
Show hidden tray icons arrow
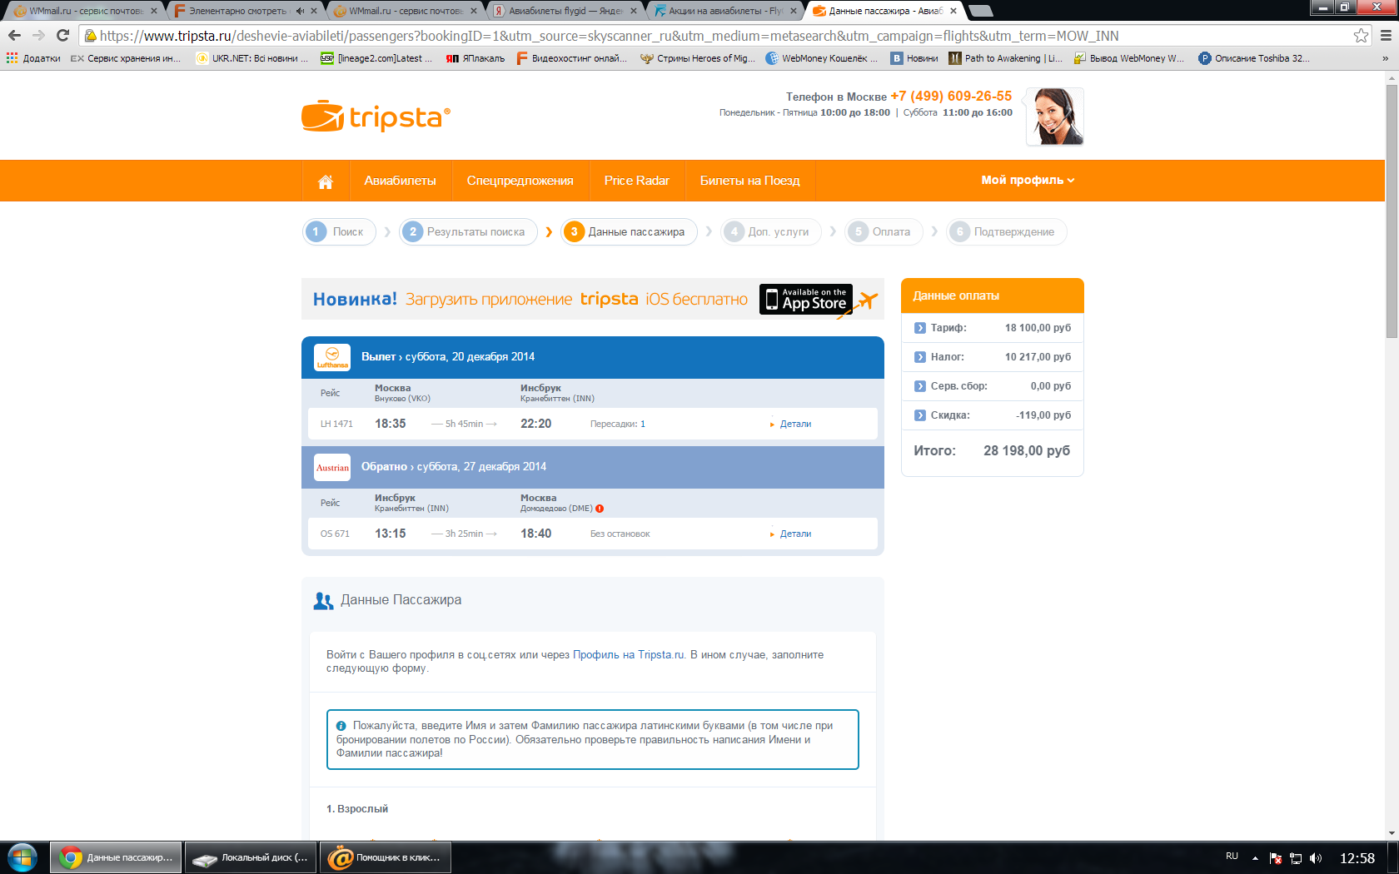tap(1255, 858)
